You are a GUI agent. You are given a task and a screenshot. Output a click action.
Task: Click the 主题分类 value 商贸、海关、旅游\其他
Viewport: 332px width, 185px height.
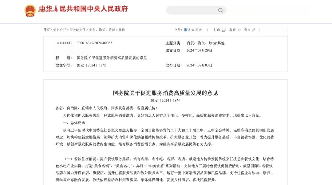(205, 43)
